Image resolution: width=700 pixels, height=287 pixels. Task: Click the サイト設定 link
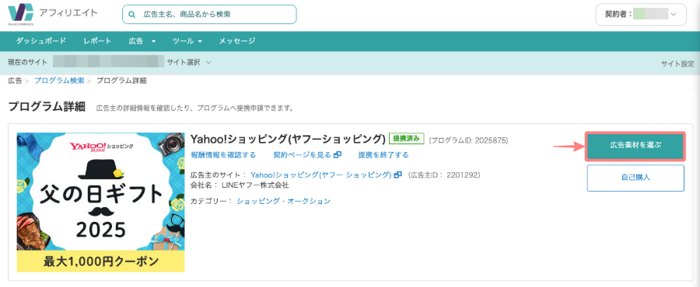coord(677,64)
